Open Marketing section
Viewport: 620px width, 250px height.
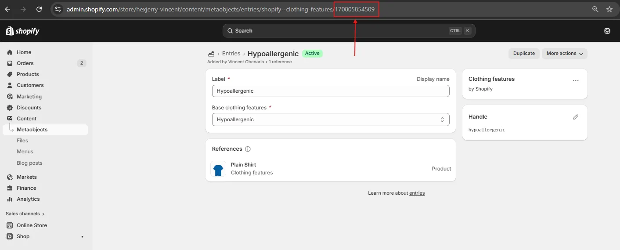click(x=29, y=97)
